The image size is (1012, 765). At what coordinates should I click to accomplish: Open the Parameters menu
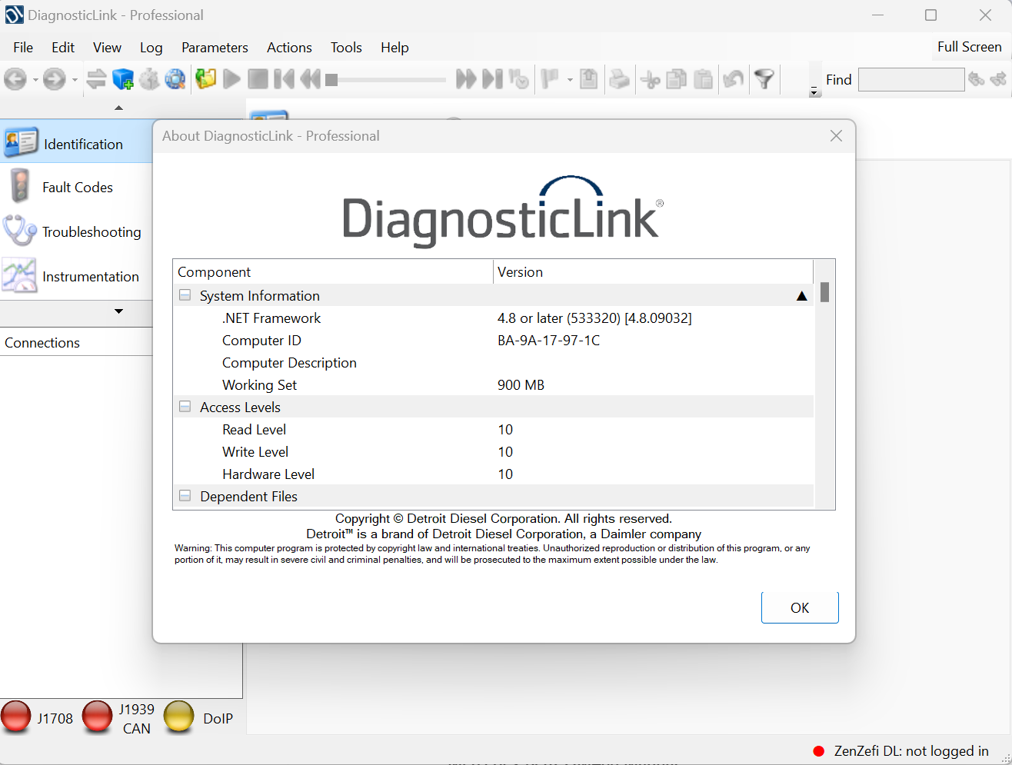[215, 48]
